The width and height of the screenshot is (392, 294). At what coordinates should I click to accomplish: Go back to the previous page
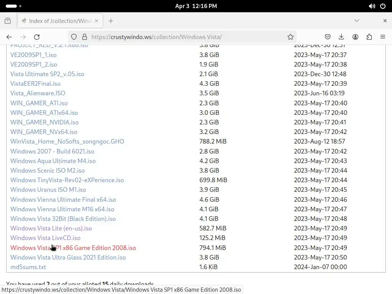[x=9, y=37]
